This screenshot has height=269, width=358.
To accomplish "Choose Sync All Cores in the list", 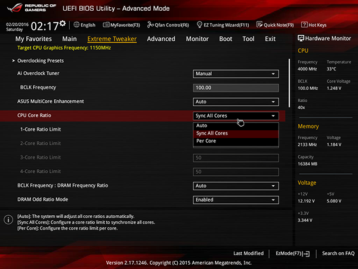I will [236, 133].
